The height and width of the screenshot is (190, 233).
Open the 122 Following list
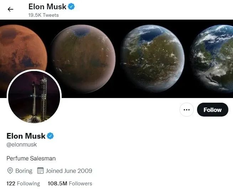(x=23, y=184)
